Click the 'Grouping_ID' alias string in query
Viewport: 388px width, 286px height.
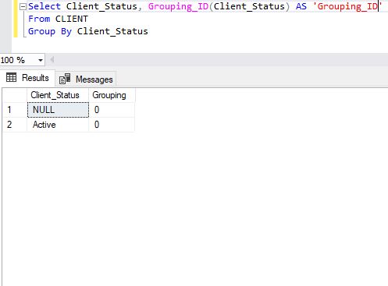[347, 6]
